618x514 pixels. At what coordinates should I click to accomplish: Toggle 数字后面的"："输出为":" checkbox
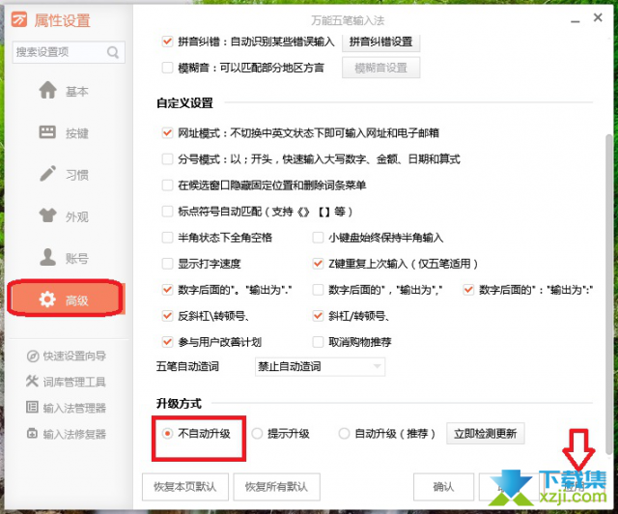(x=468, y=290)
